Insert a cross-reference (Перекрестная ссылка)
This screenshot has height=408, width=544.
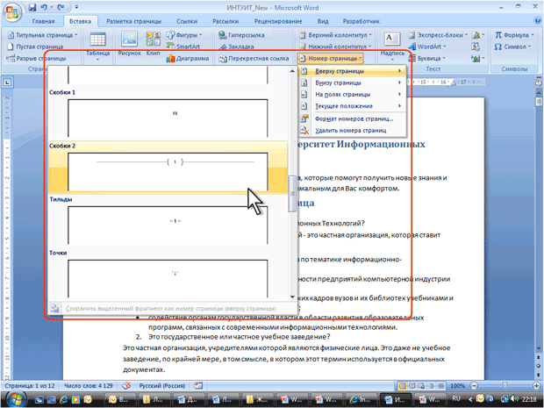254,58
